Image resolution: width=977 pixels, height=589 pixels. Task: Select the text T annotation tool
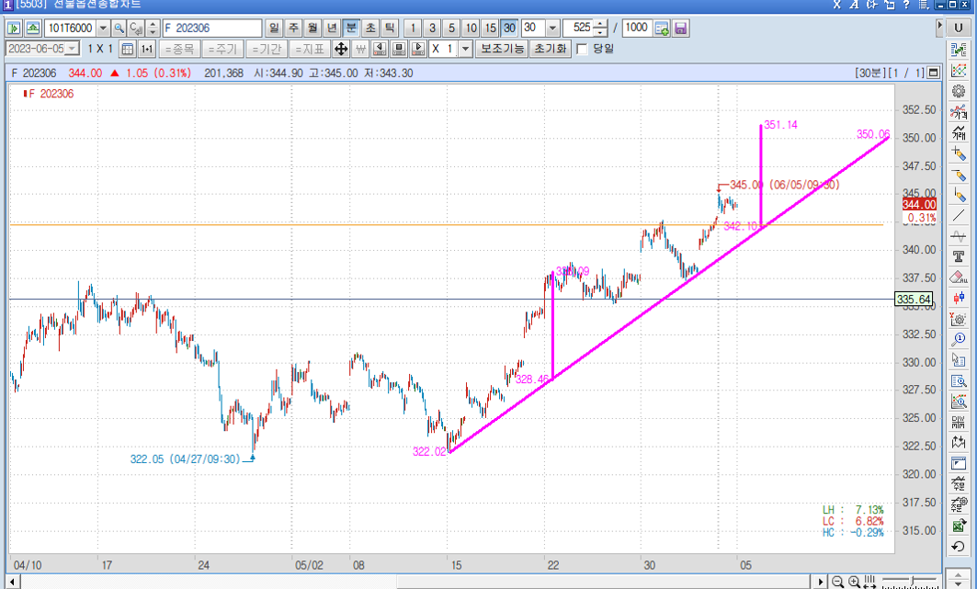pyautogui.click(x=959, y=256)
